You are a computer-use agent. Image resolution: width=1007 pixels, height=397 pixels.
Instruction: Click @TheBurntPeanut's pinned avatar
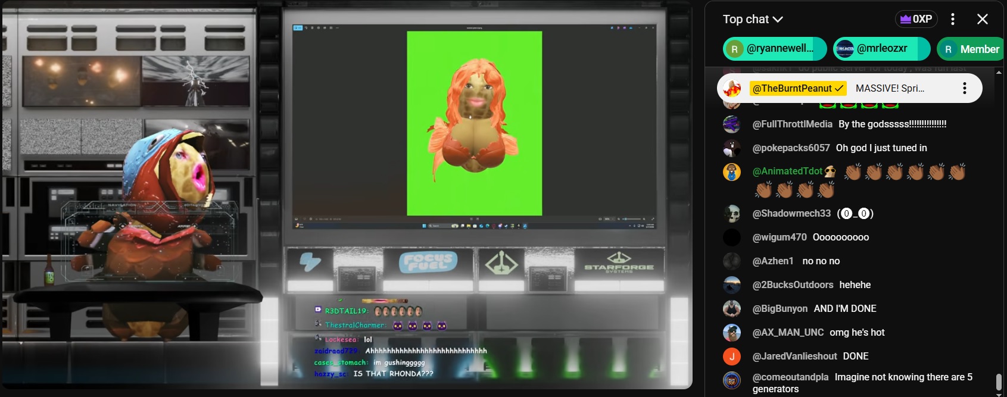pyautogui.click(x=732, y=88)
